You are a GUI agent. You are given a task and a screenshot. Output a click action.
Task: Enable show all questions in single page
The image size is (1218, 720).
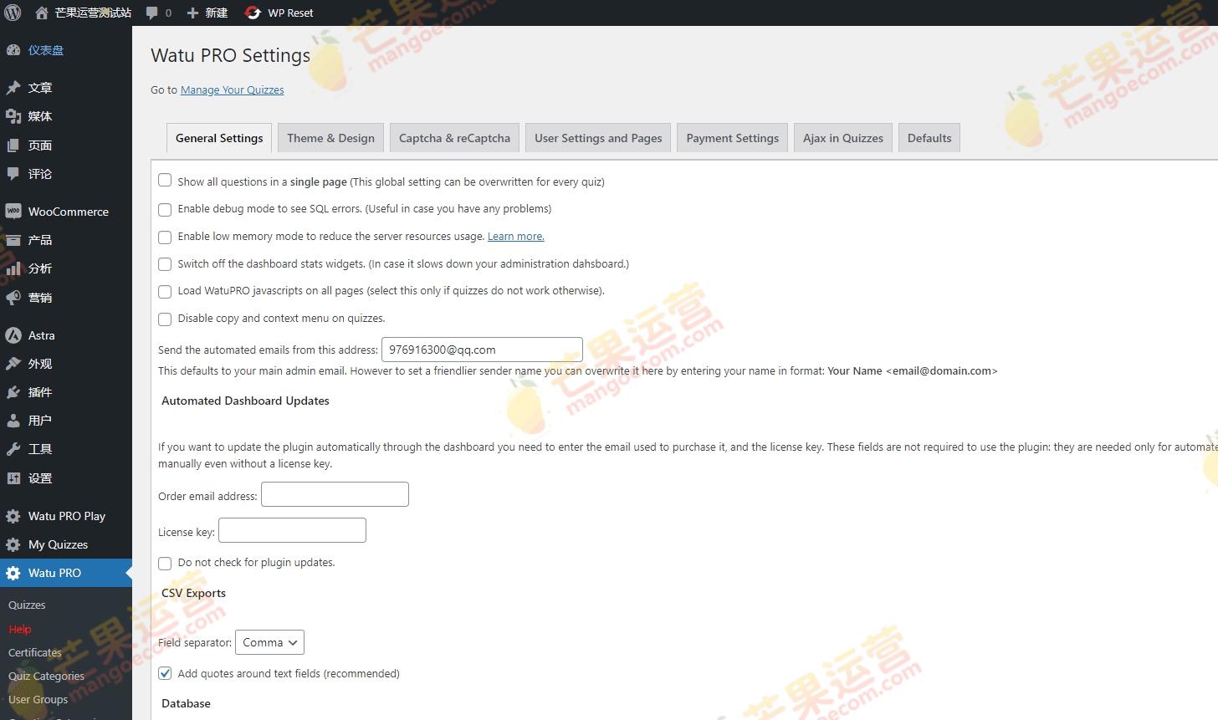coord(165,181)
